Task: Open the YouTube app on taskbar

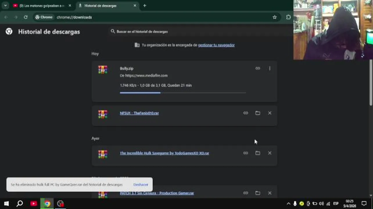Action: point(33,203)
